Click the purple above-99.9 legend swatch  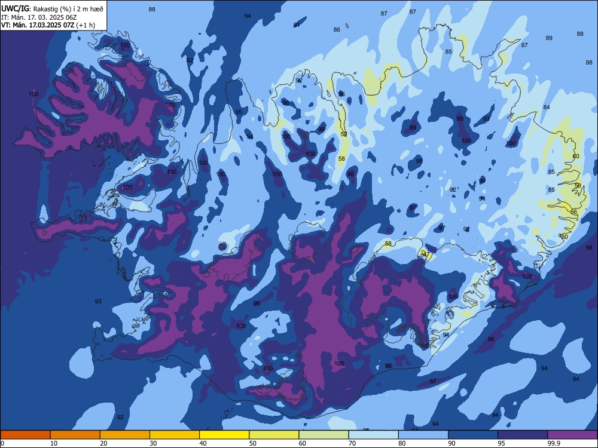point(572,435)
